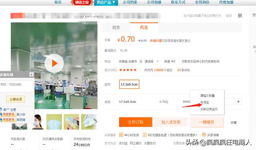This screenshot has width=256, height=150.
Task: Switch to the 代发 tab
Action: tap(144, 28)
